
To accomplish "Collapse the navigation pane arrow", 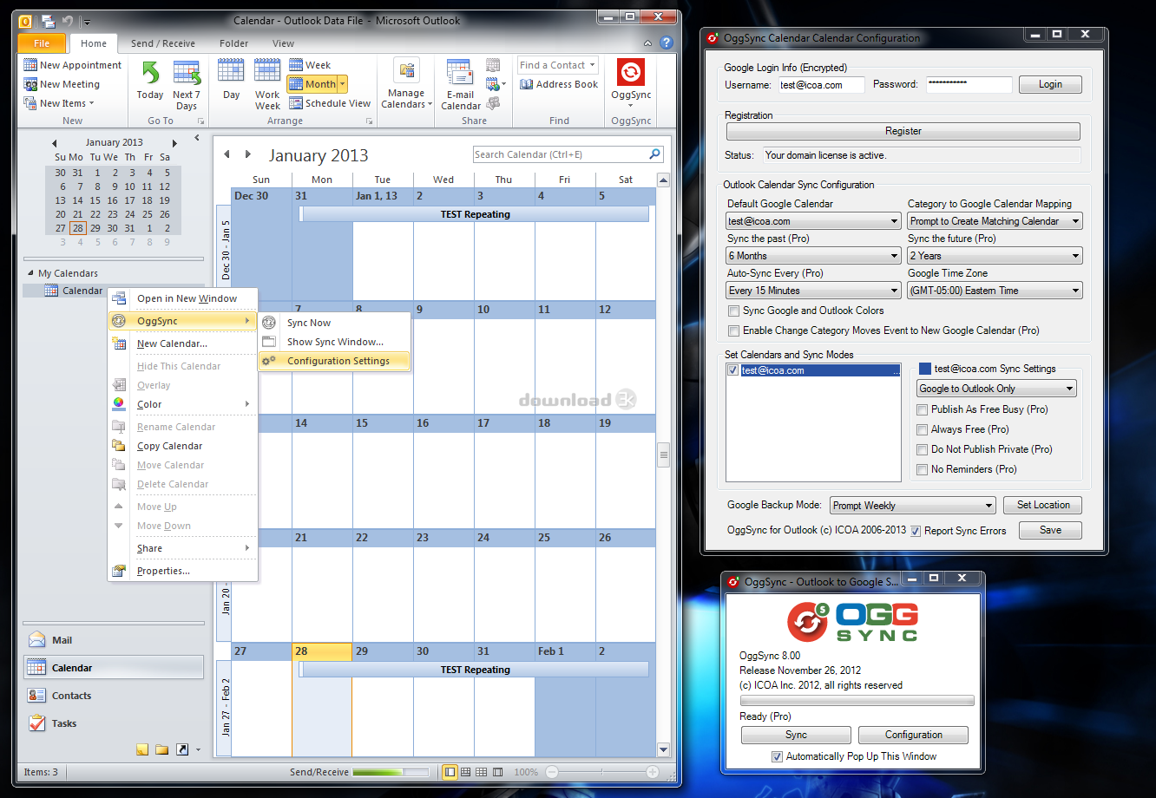I will 197,138.
